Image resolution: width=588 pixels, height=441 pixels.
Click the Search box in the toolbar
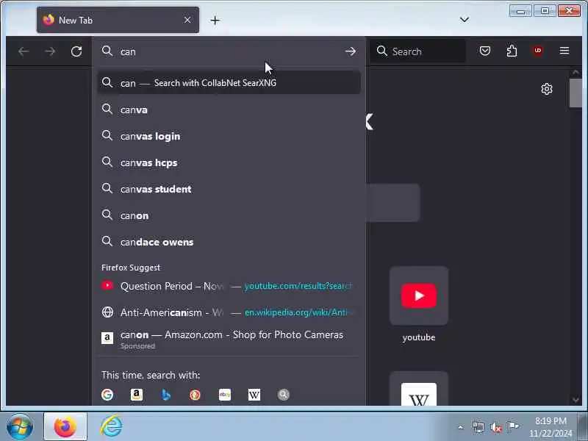coord(417,51)
